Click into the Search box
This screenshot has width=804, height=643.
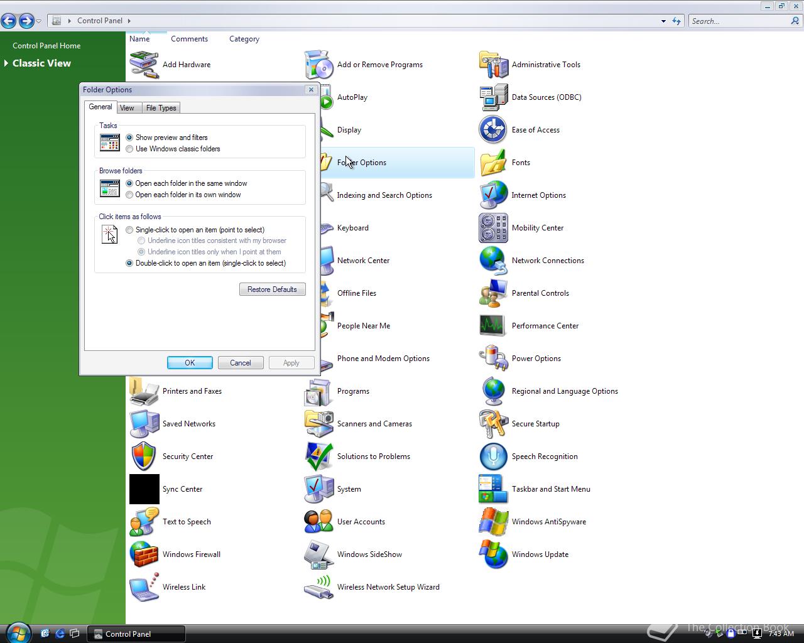coord(739,21)
